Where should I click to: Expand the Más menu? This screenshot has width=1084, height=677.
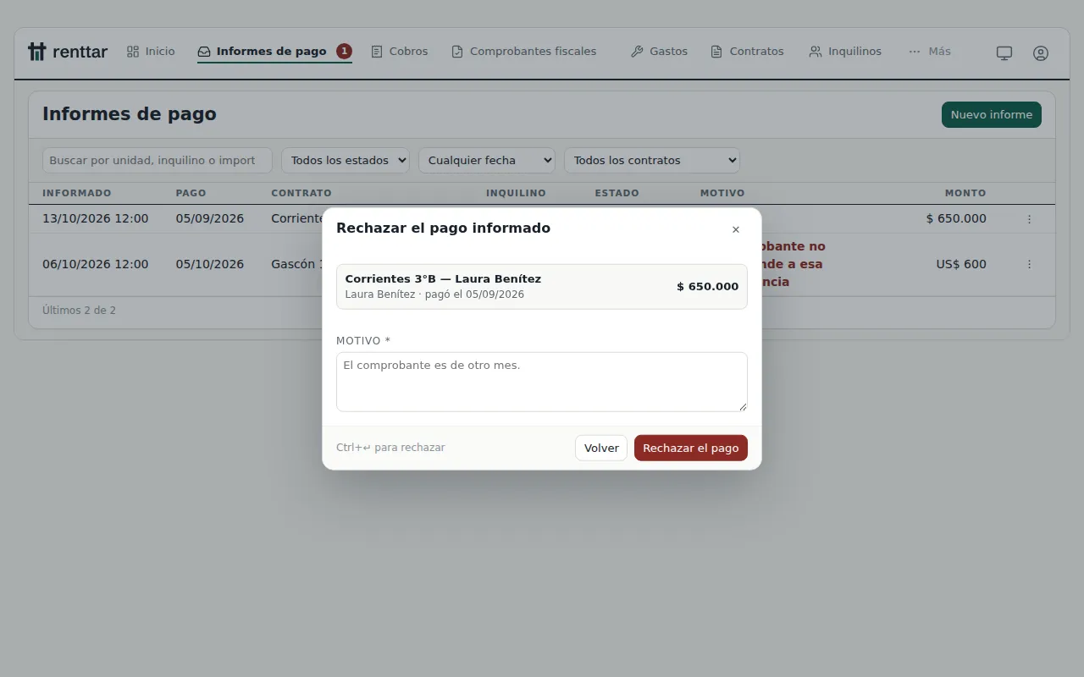pyautogui.click(x=930, y=52)
